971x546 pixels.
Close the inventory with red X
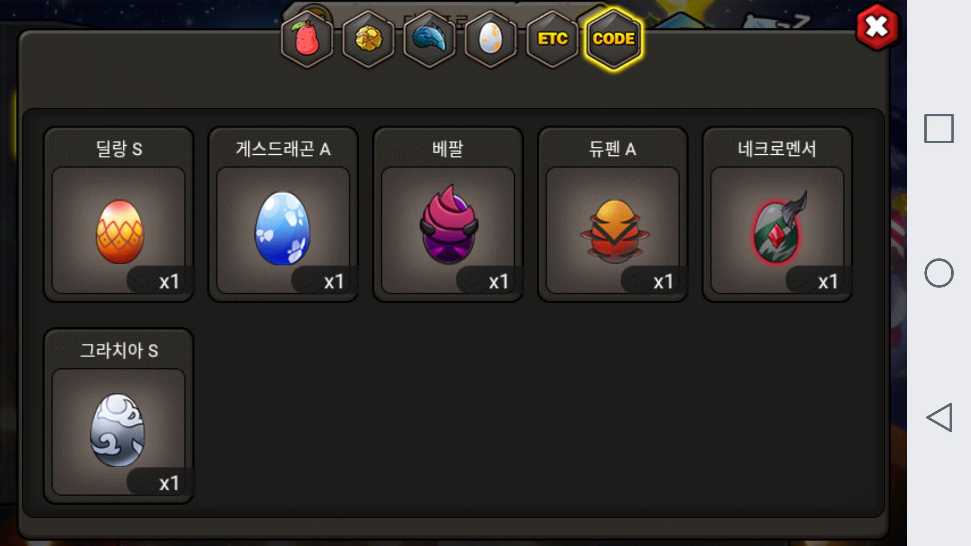coord(877,27)
